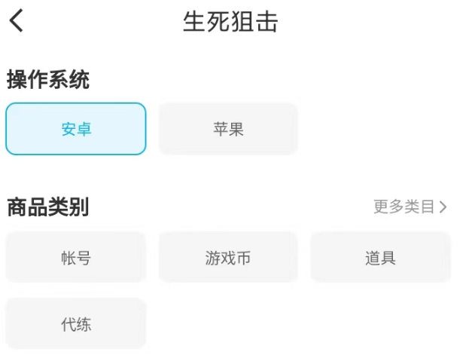
Task: Pick the 代练 category chip
Action: click(x=76, y=324)
